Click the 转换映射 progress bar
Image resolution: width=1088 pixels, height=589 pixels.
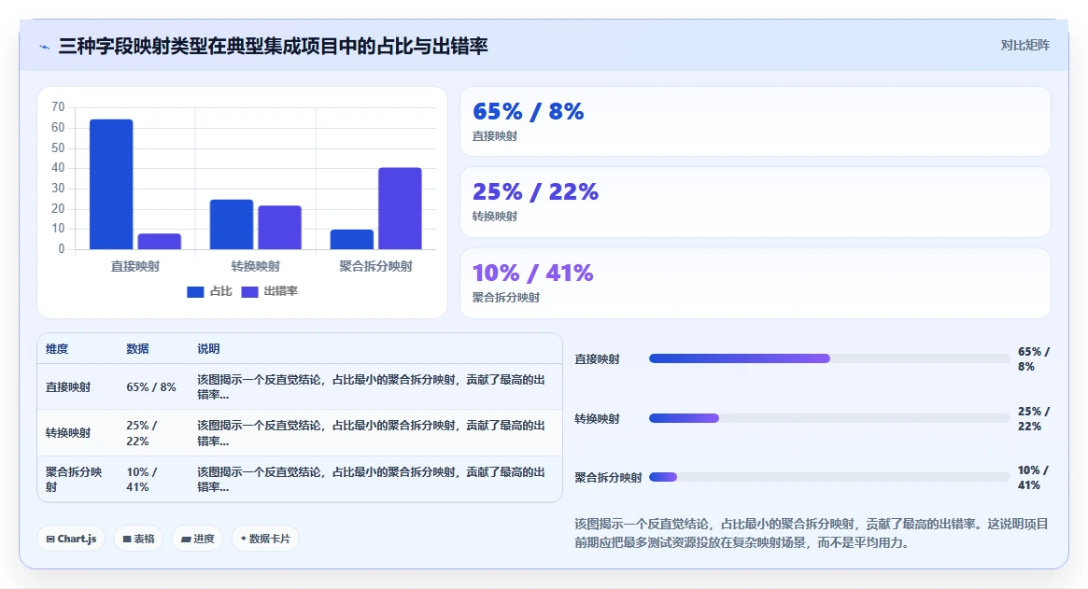(829, 418)
